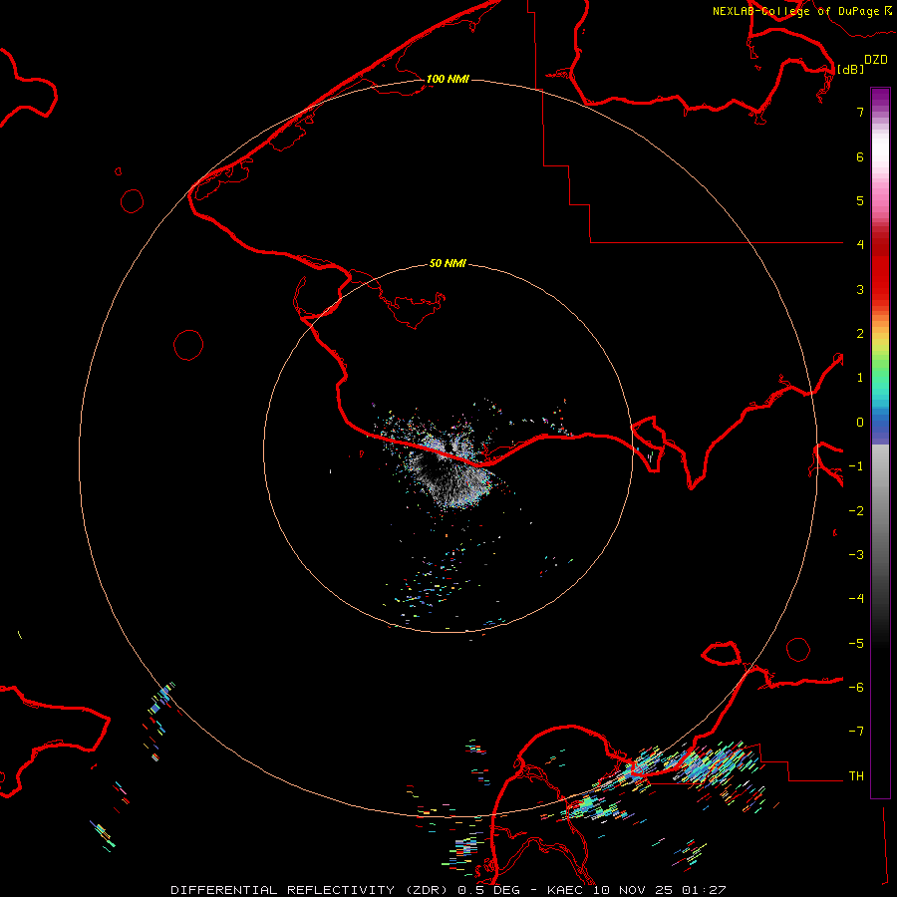Click the -6 dB scale label
The height and width of the screenshot is (897, 897).
[856, 688]
